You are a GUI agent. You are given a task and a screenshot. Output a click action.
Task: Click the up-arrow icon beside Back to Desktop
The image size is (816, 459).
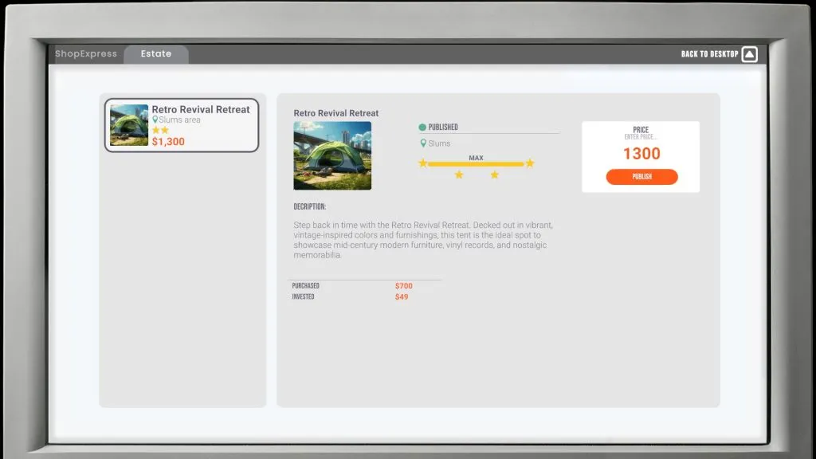coord(749,54)
